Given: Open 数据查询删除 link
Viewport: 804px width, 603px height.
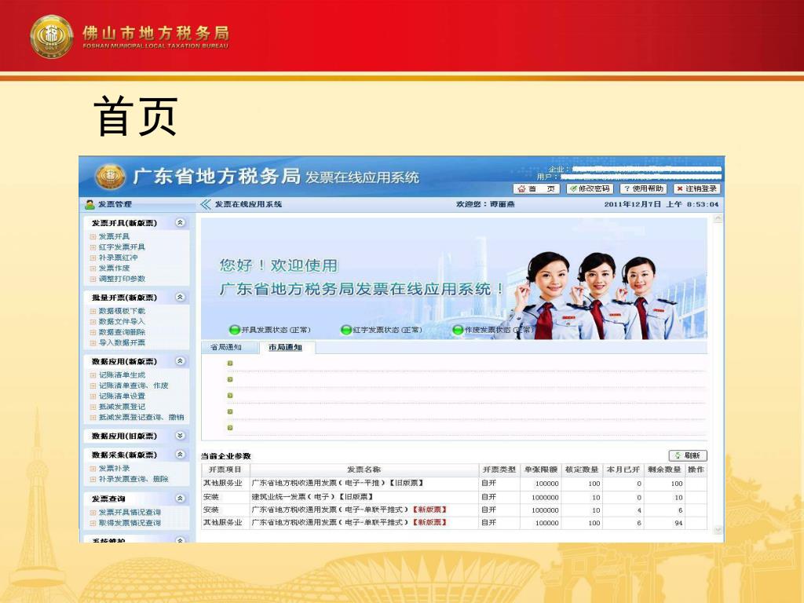Looking at the screenshot, I should (122, 332).
